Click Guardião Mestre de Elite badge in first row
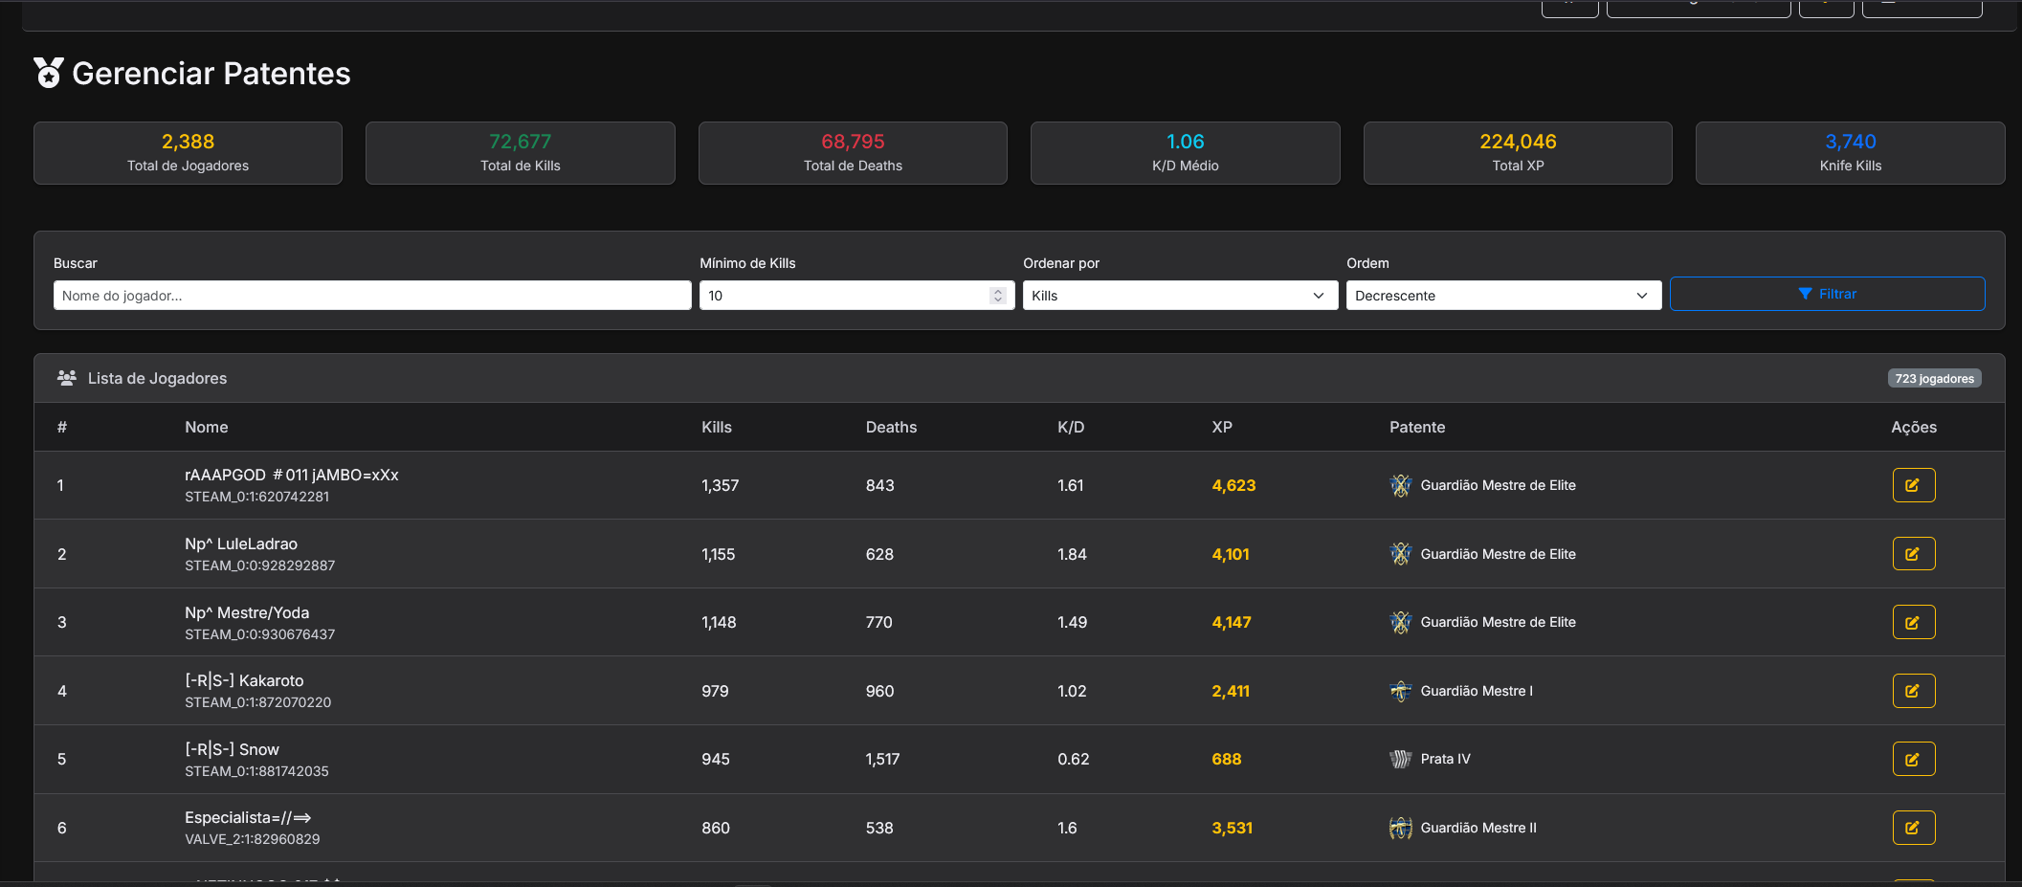 (x=1401, y=485)
